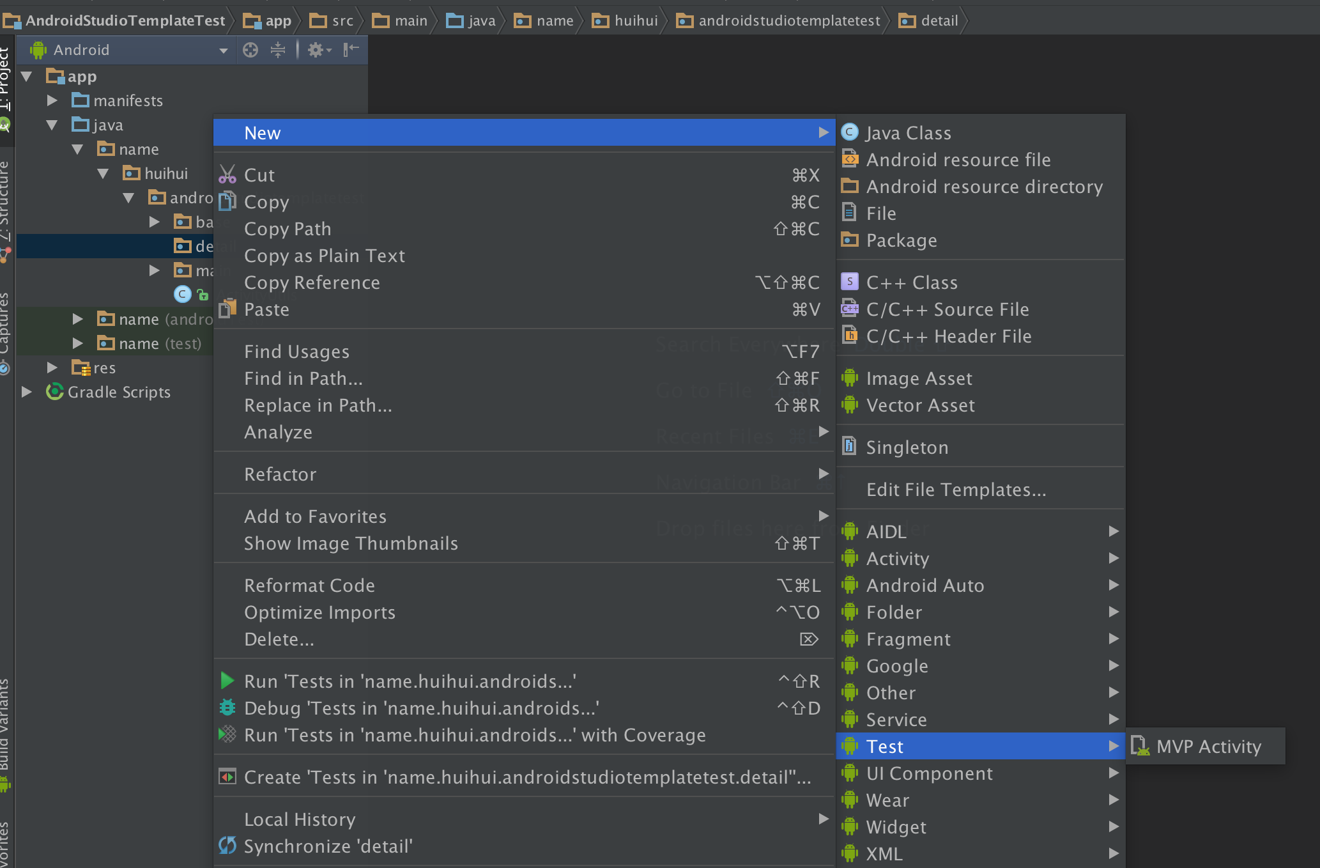
Task: Create a new Android resource file
Action: 980,160
